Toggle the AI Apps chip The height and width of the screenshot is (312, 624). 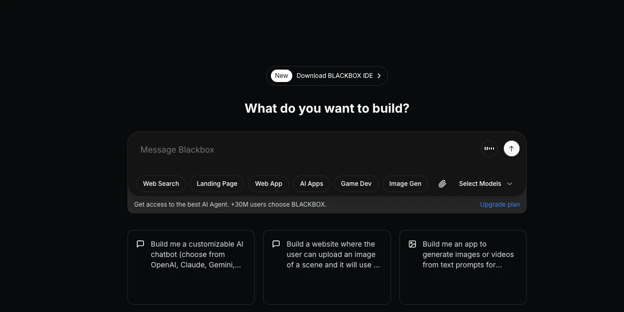pos(311,184)
